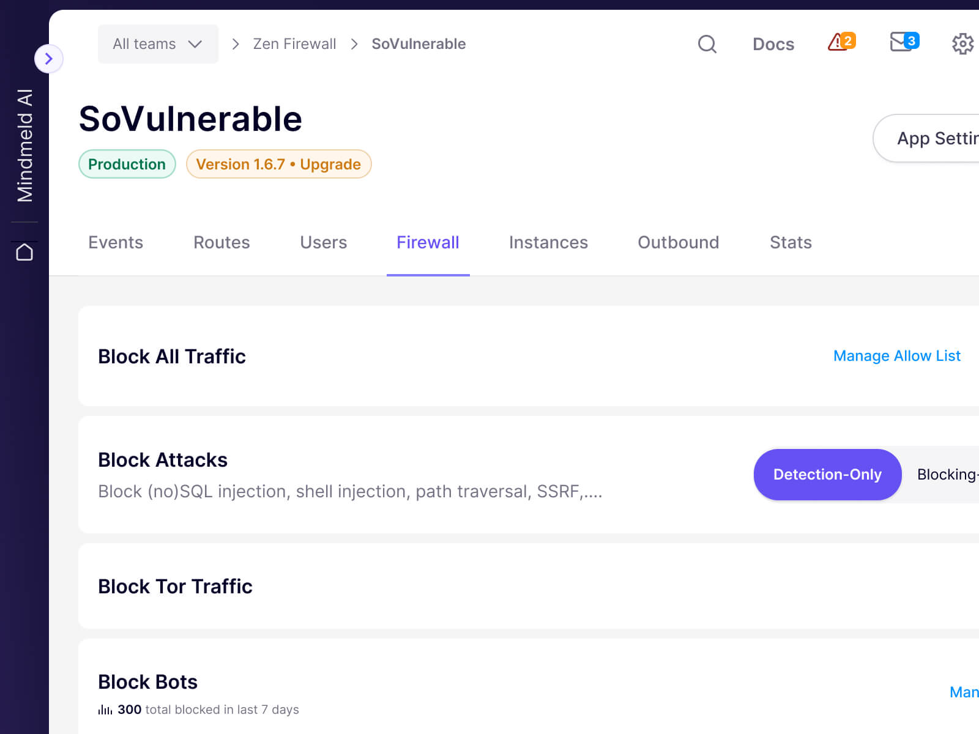Switch to the Outbound tab
Image resolution: width=979 pixels, height=734 pixels.
click(x=679, y=242)
